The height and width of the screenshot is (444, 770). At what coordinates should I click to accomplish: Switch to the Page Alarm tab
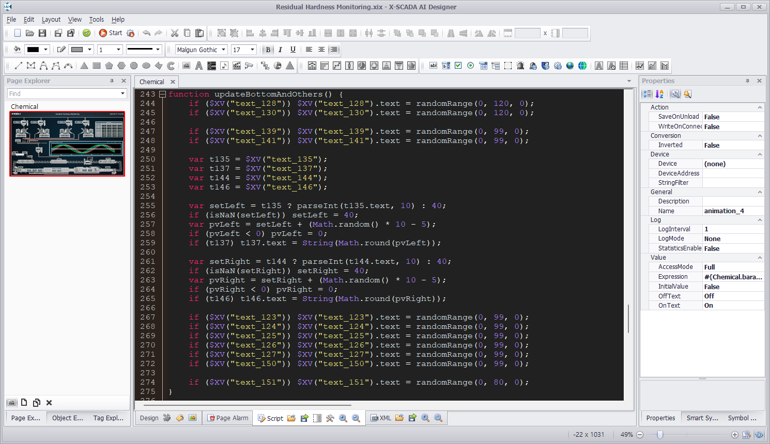pos(228,418)
